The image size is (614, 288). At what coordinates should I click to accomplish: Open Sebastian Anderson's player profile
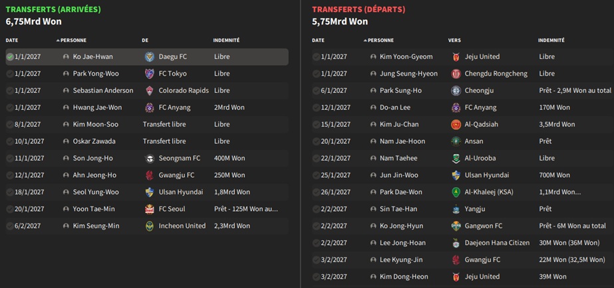103,91
